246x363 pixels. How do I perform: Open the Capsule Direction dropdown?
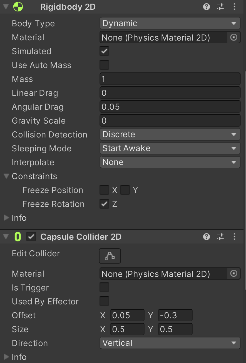click(x=170, y=343)
